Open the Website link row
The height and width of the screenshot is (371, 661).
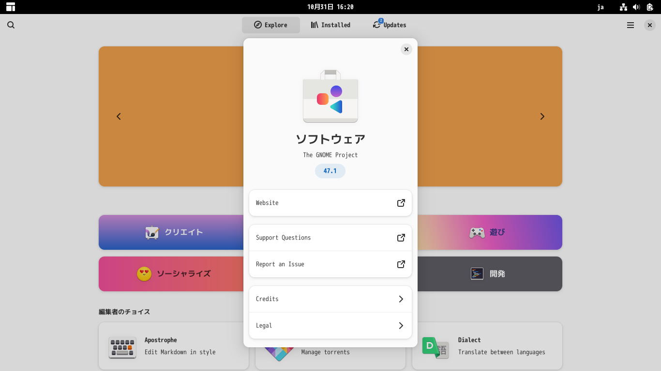pos(330,203)
